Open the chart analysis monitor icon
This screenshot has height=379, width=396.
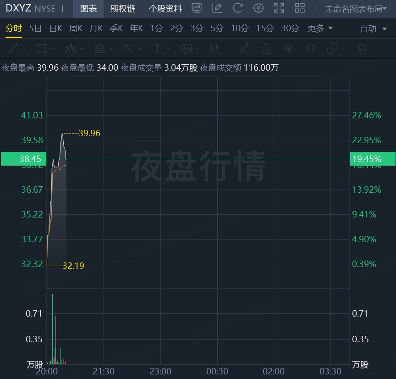197,8
